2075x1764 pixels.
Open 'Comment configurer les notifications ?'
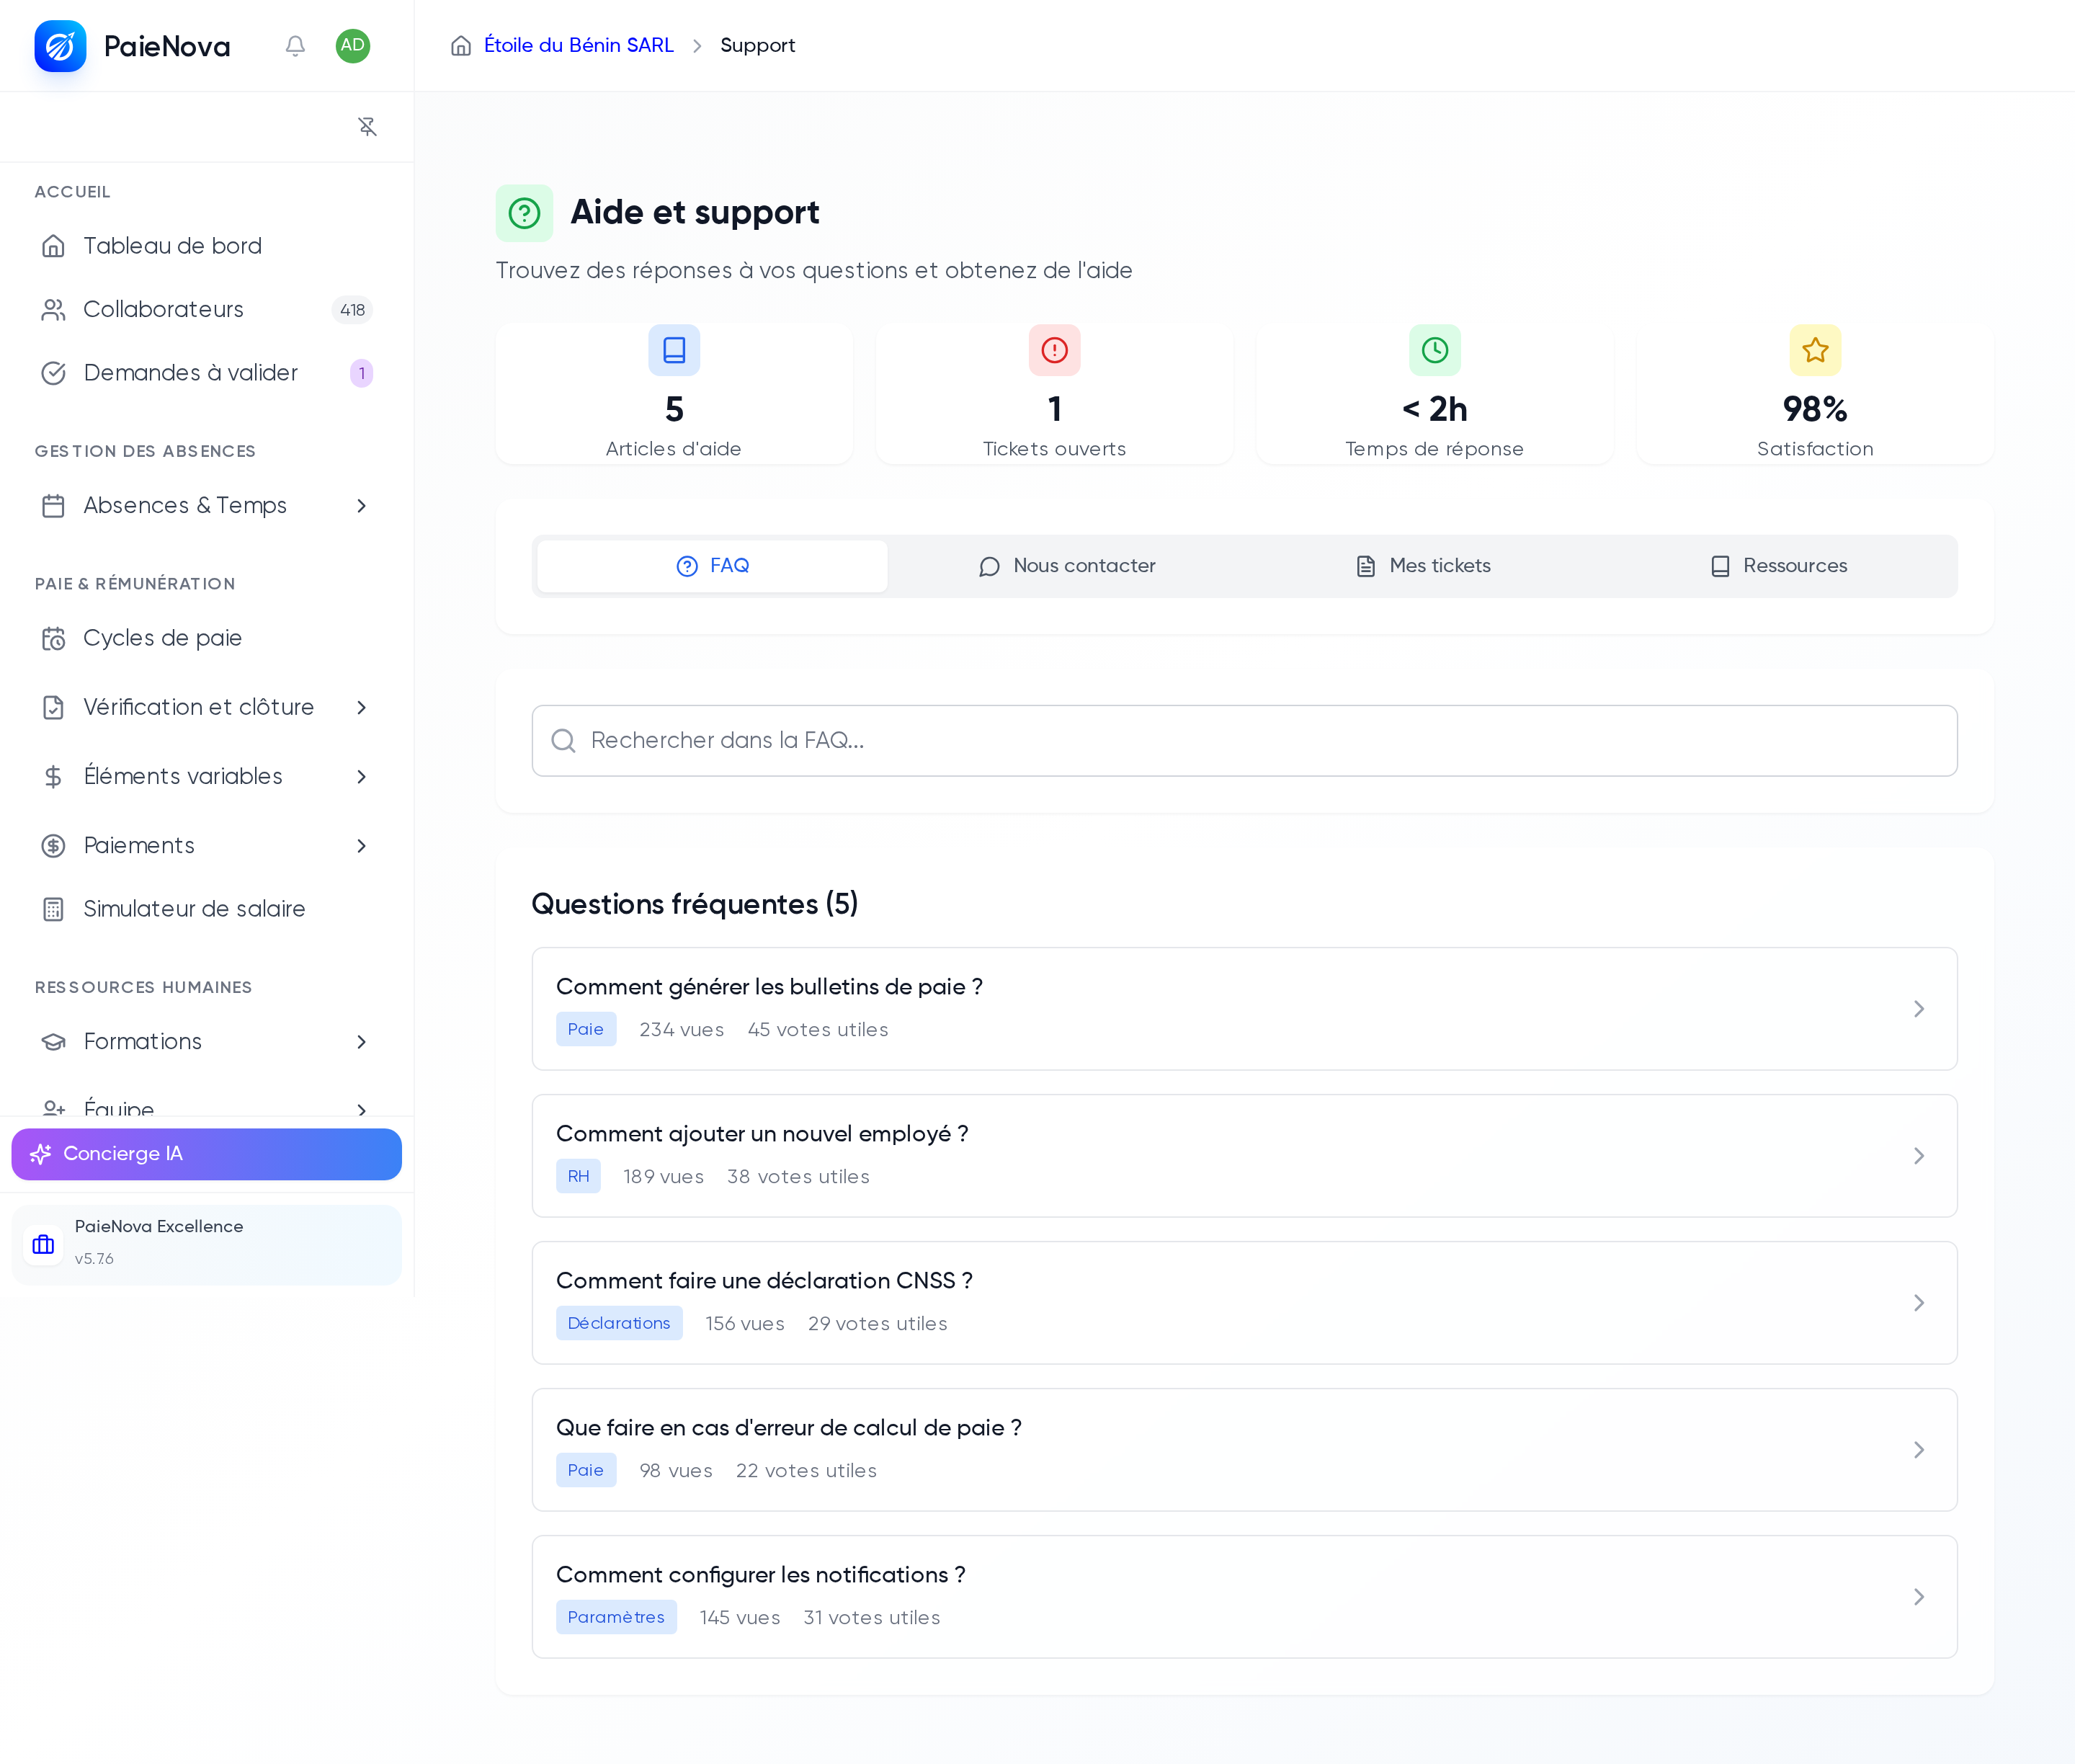tap(1244, 1597)
